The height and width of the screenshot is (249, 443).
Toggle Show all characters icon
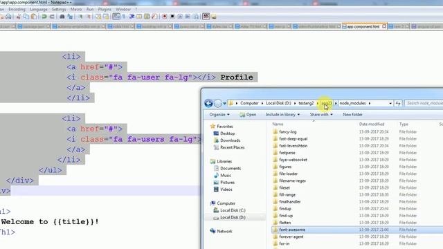pyautogui.click(x=124, y=17)
